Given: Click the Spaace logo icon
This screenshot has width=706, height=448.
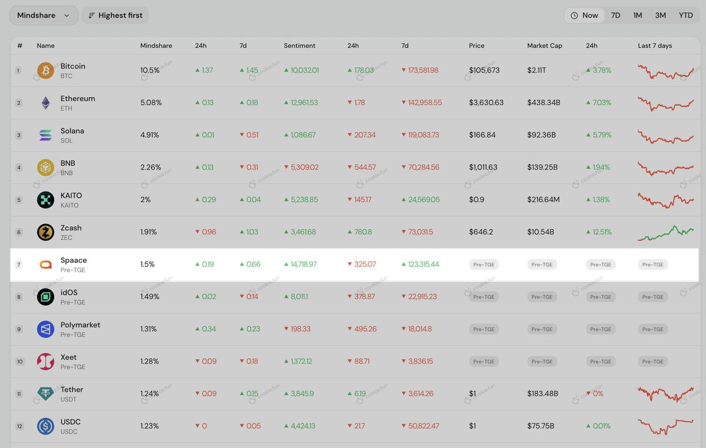Looking at the screenshot, I should [x=45, y=265].
